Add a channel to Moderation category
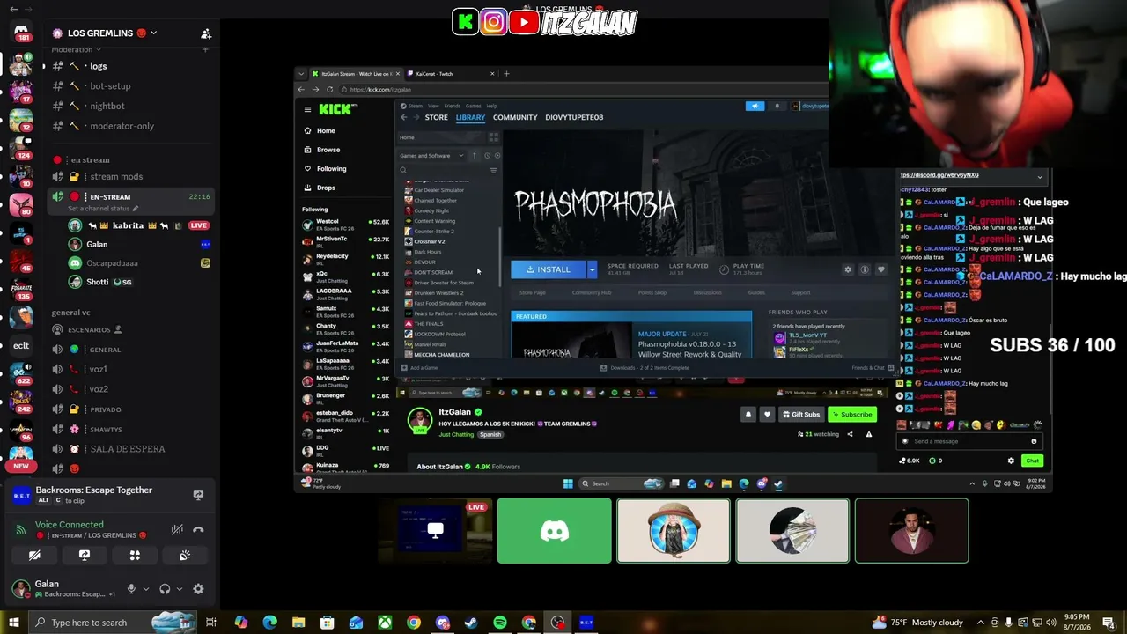The image size is (1127, 634). [205, 49]
